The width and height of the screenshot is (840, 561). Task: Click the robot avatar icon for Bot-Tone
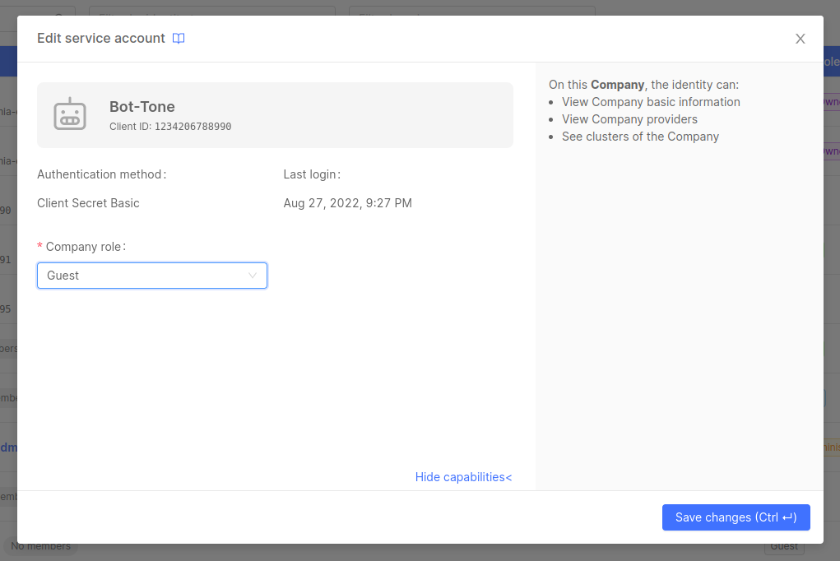click(x=70, y=114)
